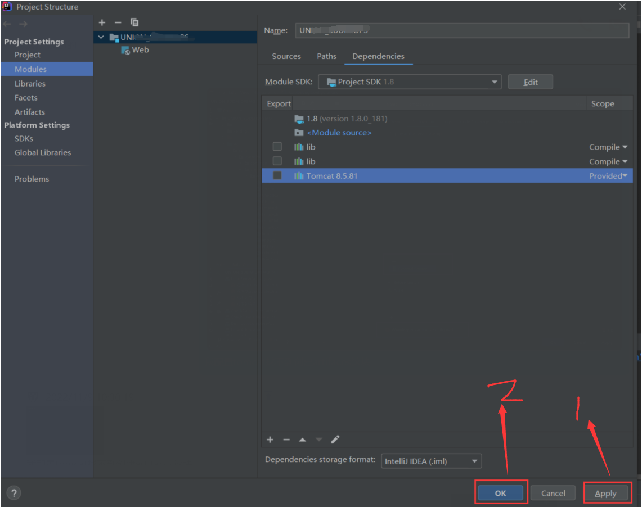Select the Dependencies tab
642x507 pixels.
click(x=378, y=56)
